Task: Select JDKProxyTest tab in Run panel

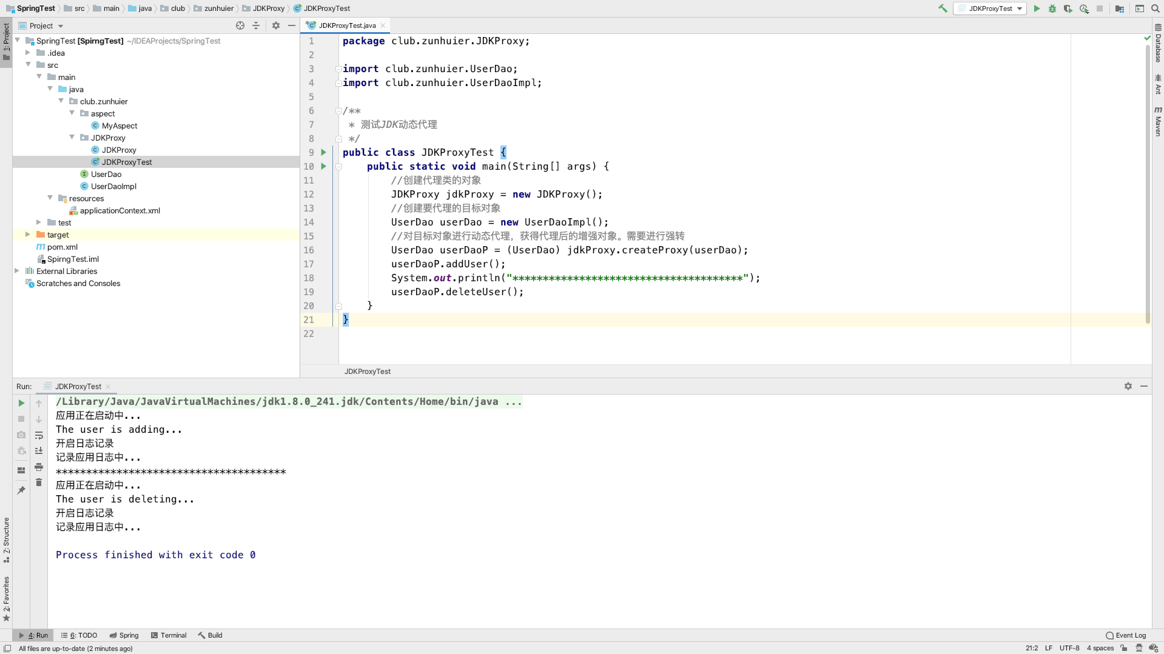Action: (78, 386)
